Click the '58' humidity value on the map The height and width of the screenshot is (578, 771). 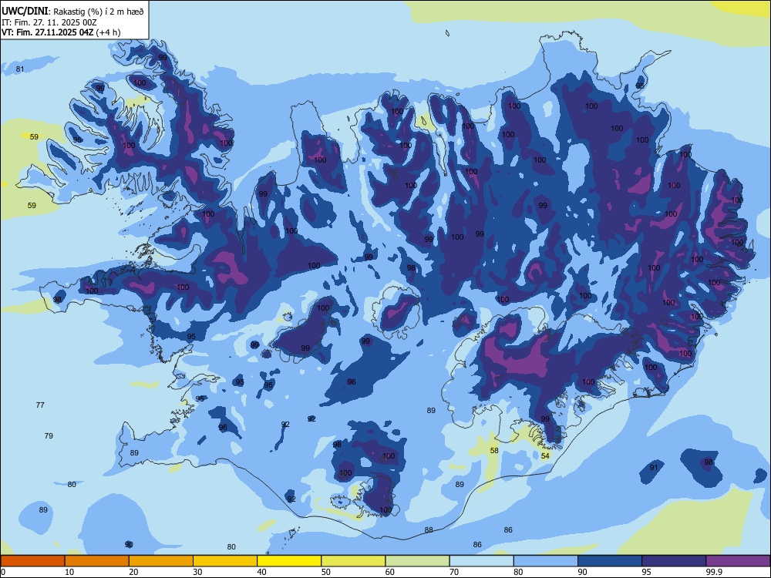click(x=494, y=450)
